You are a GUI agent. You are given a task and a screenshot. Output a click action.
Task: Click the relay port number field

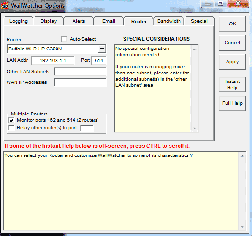87,128
